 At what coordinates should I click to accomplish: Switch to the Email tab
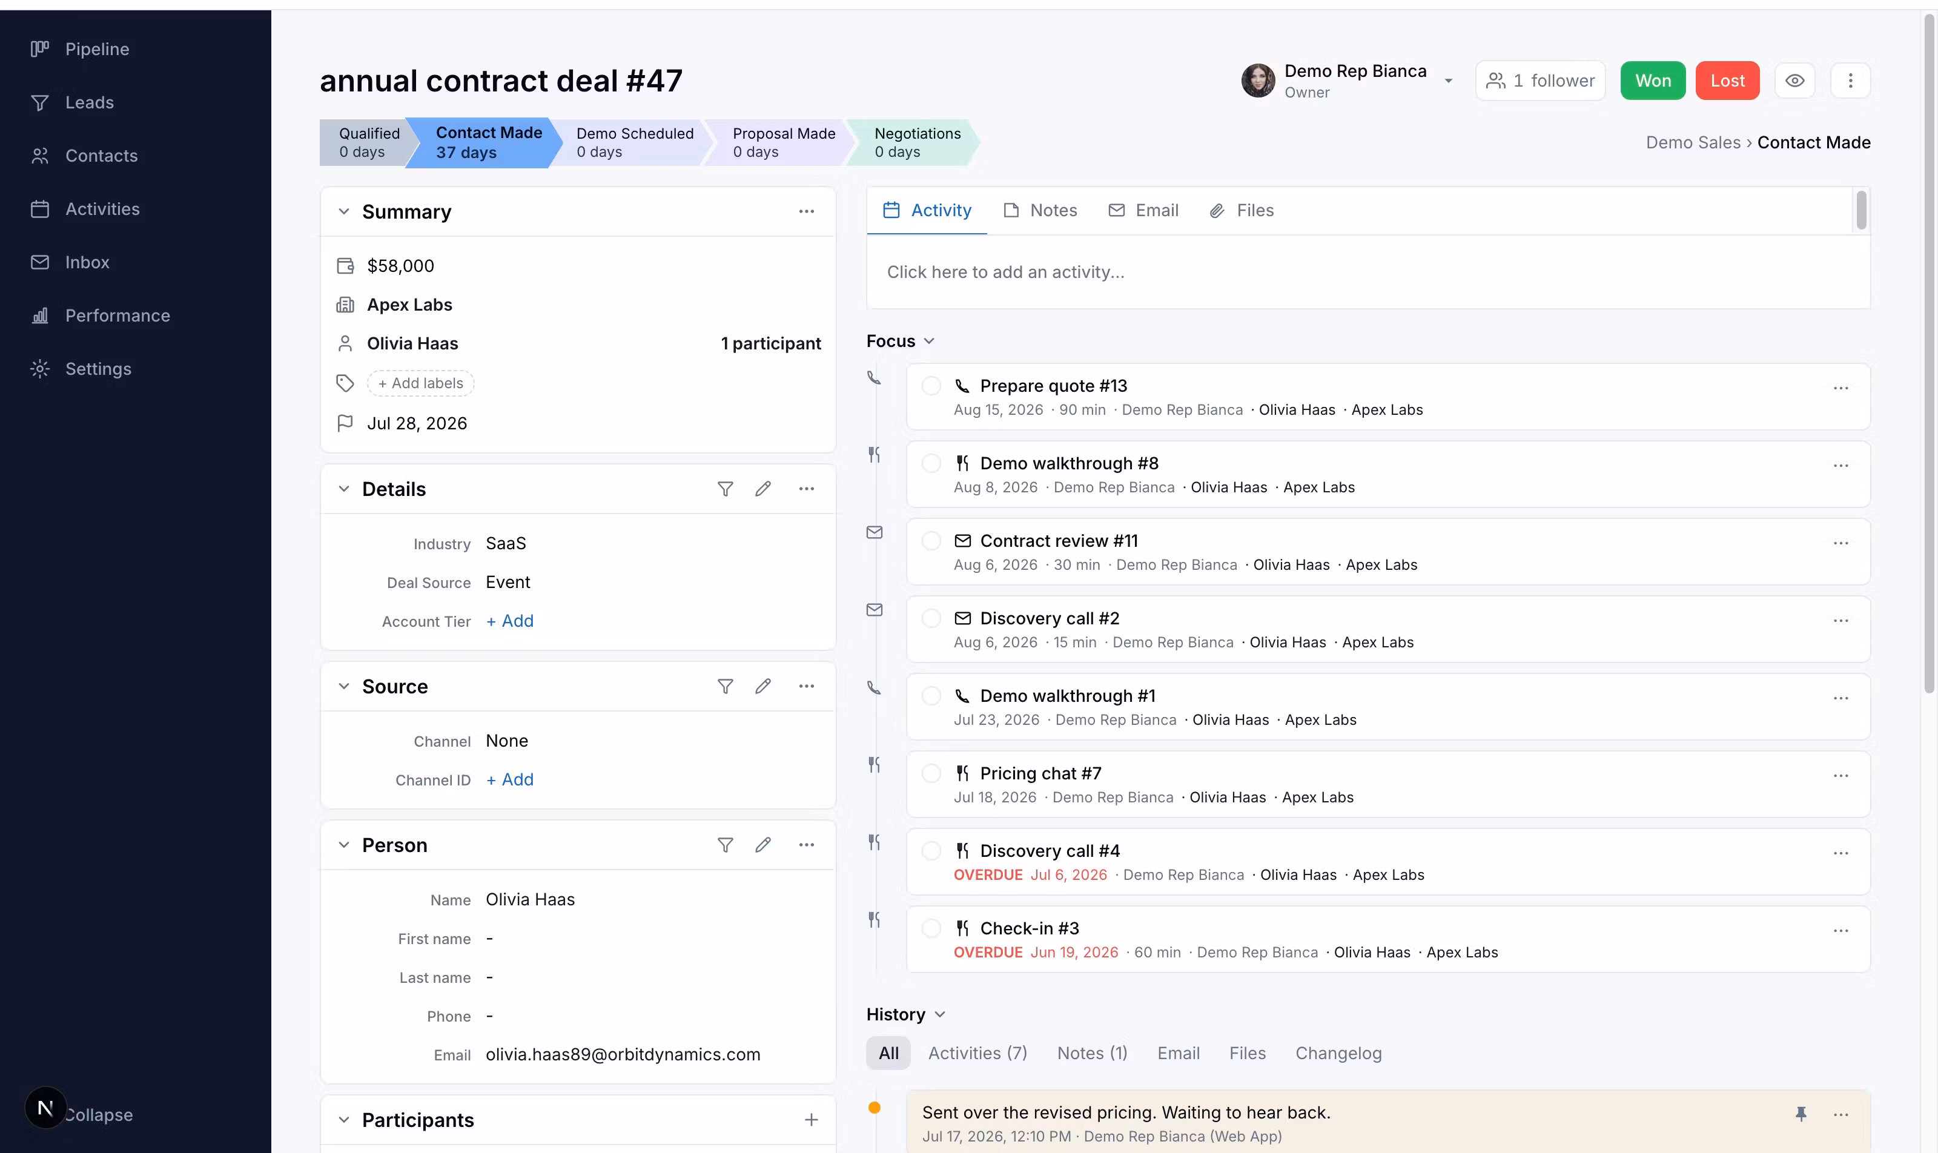[x=1143, y=211]
